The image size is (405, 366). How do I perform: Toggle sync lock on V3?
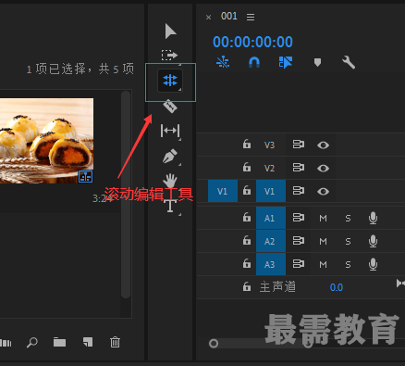(x=299, y=145)
